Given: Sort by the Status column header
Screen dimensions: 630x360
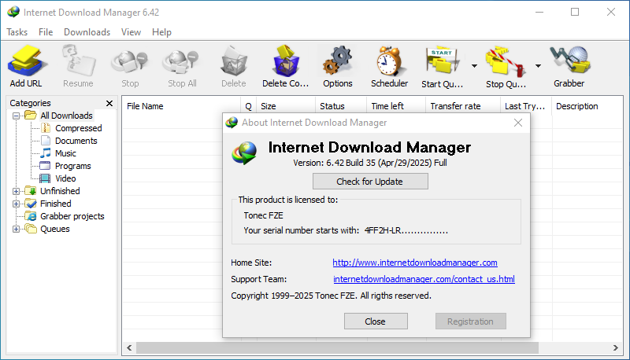Looking at the screenshot, I should point(341,106).
